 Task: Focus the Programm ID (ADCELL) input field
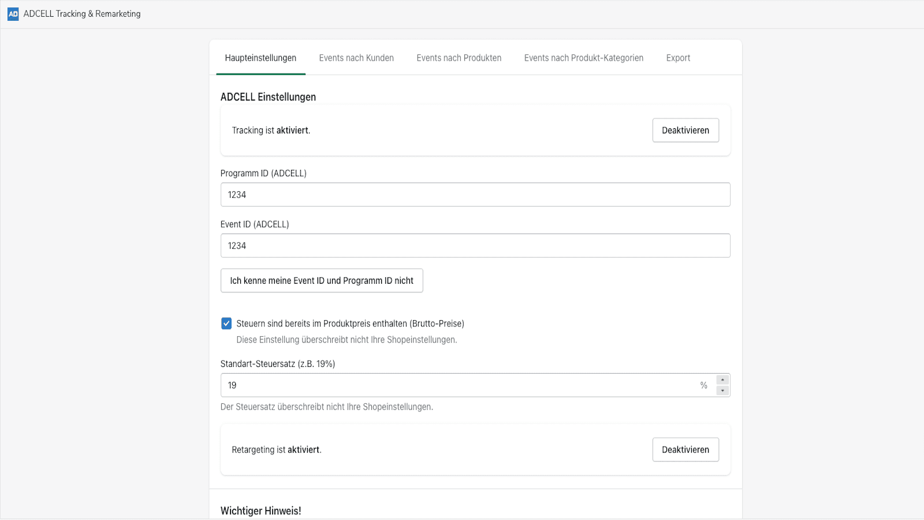point(475,195)
